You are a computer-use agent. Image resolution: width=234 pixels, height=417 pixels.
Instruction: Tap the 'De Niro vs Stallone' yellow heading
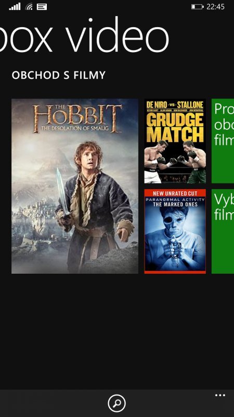click(175, 105)
